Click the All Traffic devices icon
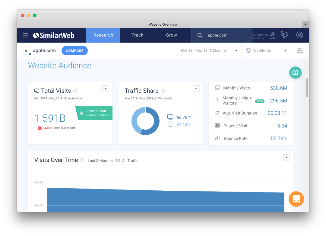The image size is (326, 236). point(118,160)
